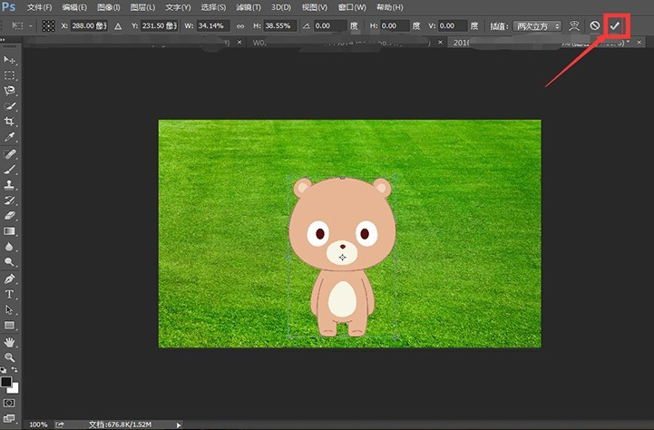Select the Horizontal Type tool
654x430 pixels.
(x=11, y=294)
